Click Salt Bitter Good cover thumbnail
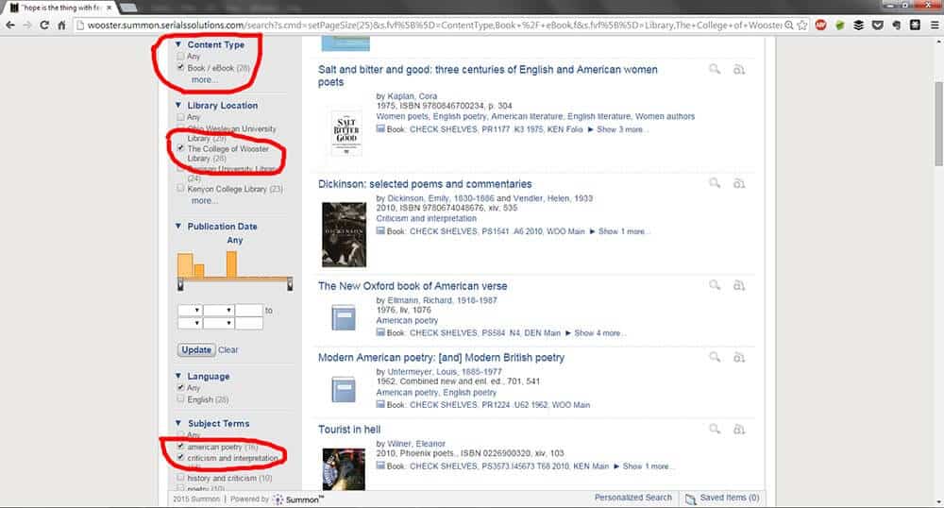The image size is (944, 508). (346, 133)
